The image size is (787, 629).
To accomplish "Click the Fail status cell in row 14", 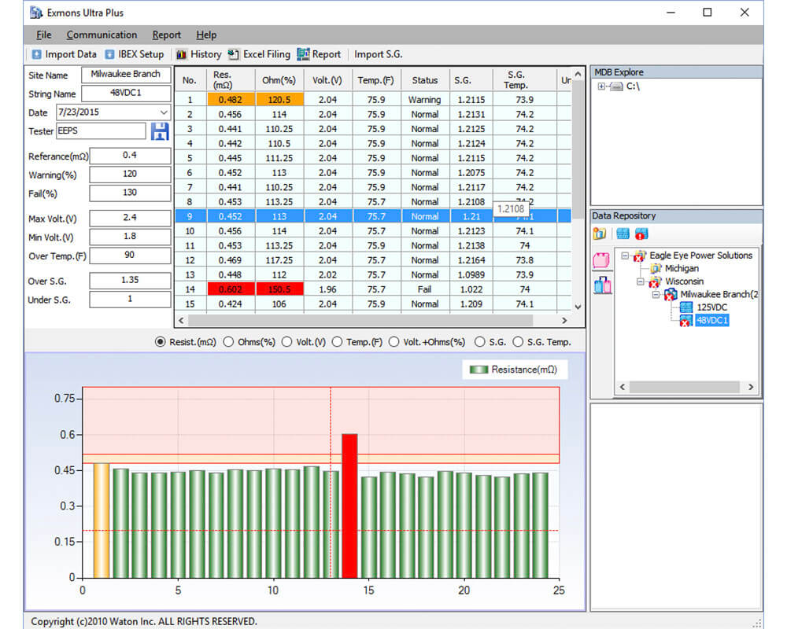I will pyautogui.click(x=425, y=289).
